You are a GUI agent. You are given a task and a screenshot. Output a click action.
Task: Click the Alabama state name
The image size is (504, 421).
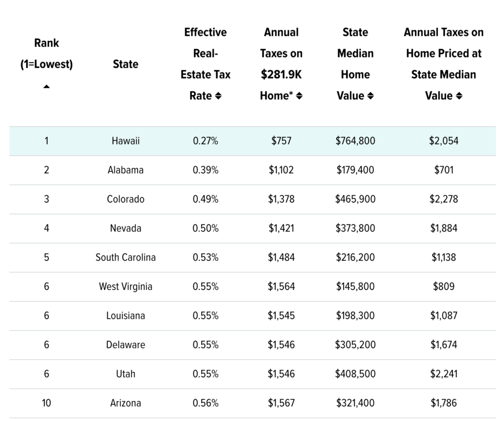tap(126, 170)
